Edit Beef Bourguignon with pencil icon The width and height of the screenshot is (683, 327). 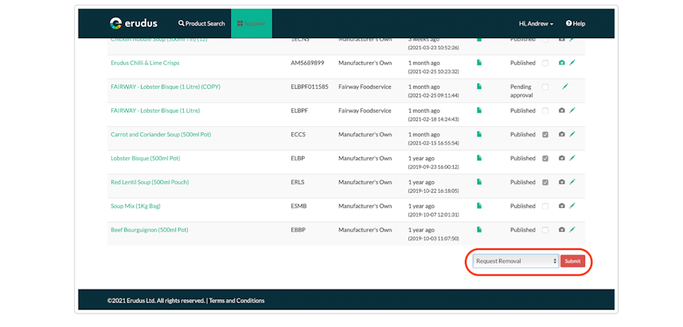[x=572, y=229]
